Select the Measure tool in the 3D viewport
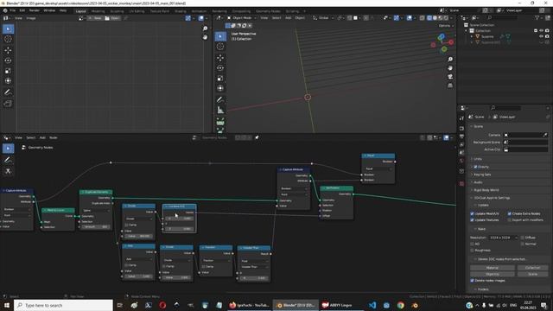Image resolution: width=553 pixels, height=311 pixels. (x=220, y=110)
